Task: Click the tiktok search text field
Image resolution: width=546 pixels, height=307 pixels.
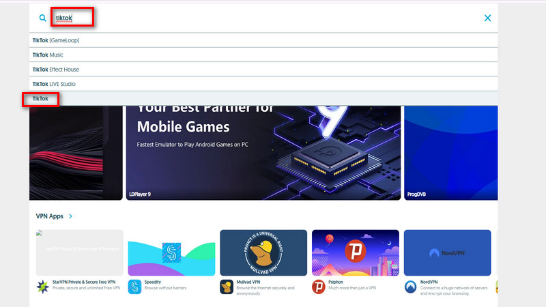Action: 205,18
